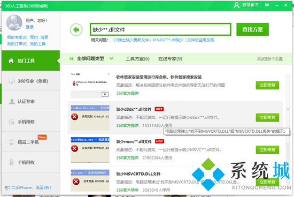The height and width of the screenshot is (197, 294).
Task: Click the megaphone icon by 二手iPhone ad
Action: (7, 187)
